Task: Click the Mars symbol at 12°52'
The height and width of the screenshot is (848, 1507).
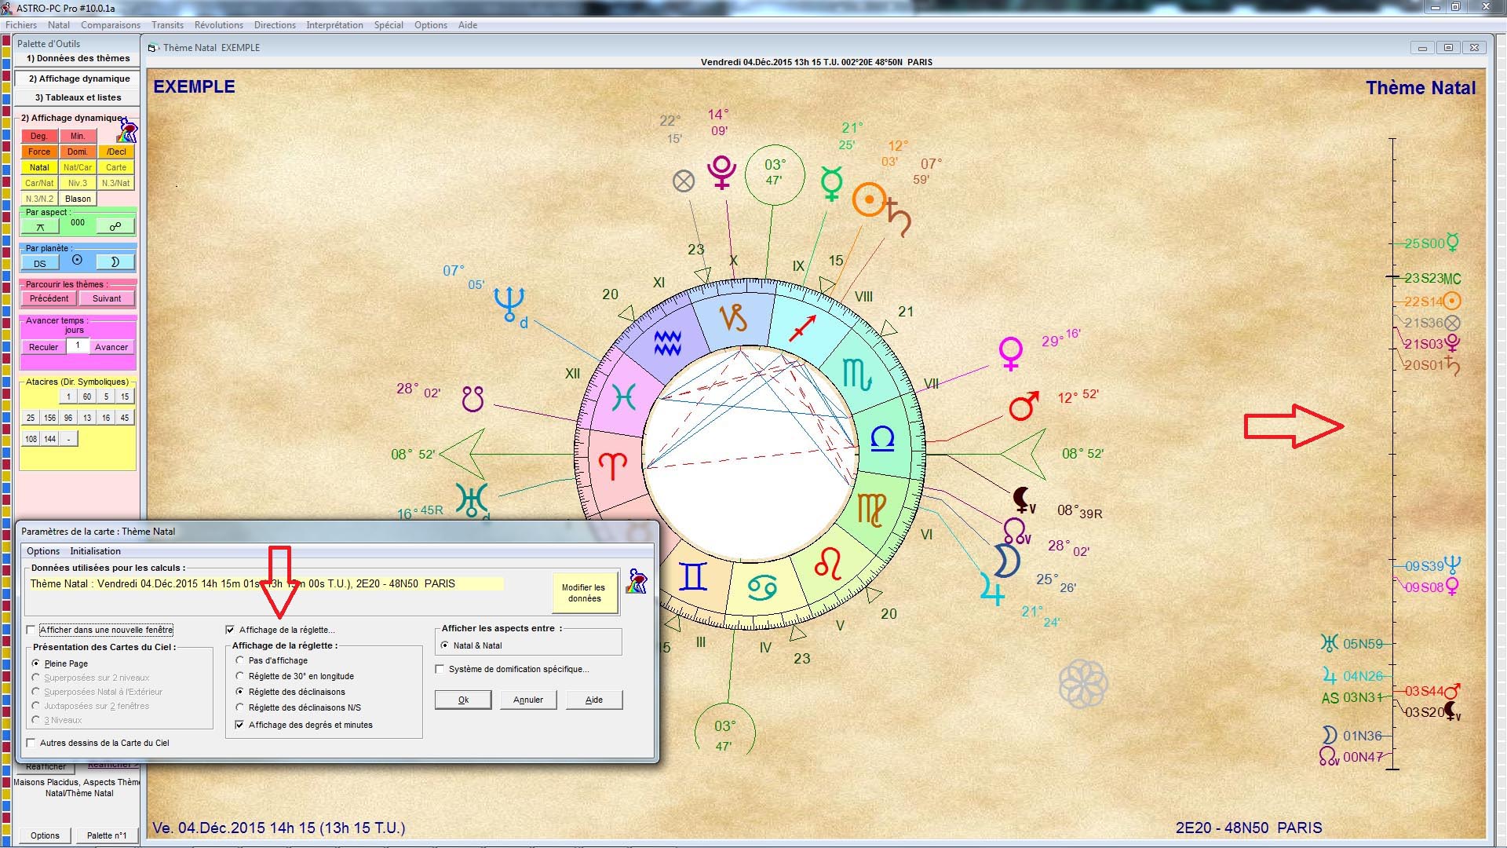Action: [1024, 405]
